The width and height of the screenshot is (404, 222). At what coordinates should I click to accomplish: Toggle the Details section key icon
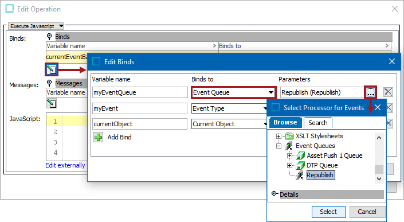tap(274, 193)
